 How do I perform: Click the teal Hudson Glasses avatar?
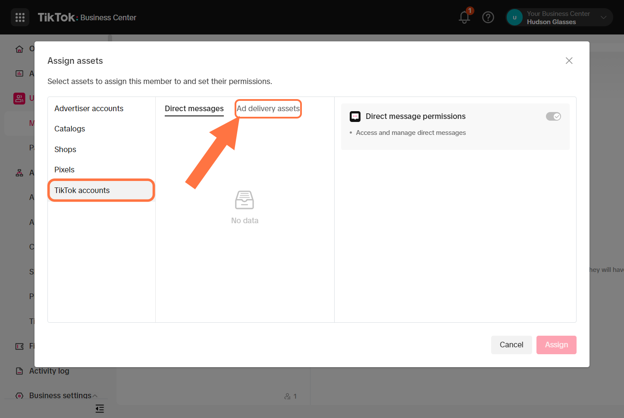(x=514, y=17)
